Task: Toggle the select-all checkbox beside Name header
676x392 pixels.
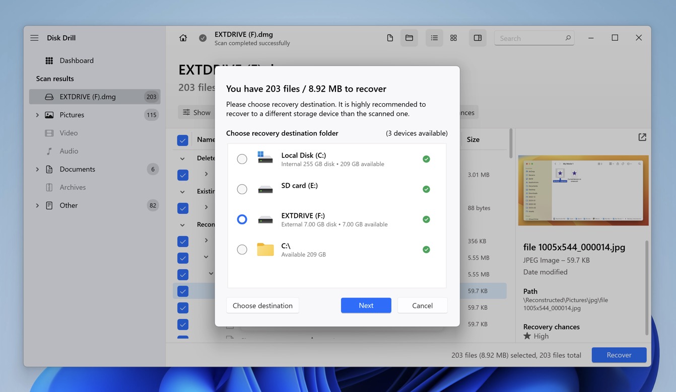Action: click(x=183, y=140)
